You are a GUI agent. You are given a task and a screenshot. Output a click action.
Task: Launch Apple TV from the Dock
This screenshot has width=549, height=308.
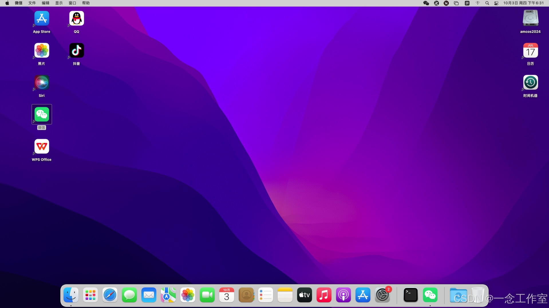(305, 295)
